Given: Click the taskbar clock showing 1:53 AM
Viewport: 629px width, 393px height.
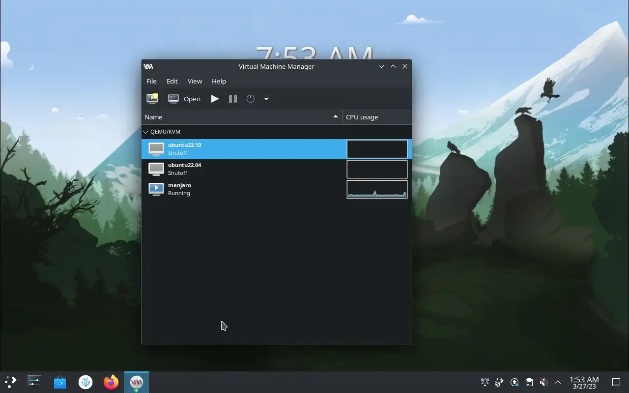Looking at the screenshot, I should [584, 382].
